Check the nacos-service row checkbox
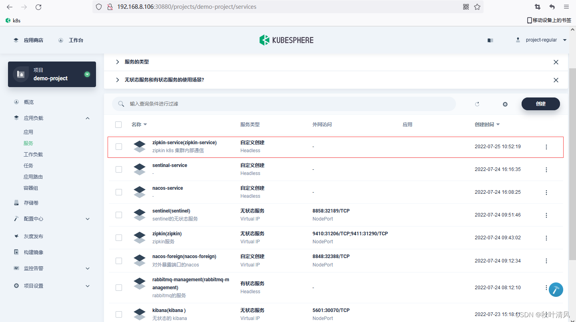This screenshot has width=576, height=322. click(x=119, y=192)
